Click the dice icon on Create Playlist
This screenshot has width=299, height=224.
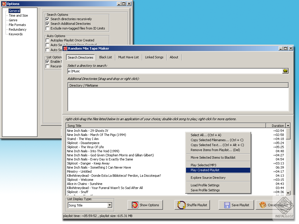[263, 205]
